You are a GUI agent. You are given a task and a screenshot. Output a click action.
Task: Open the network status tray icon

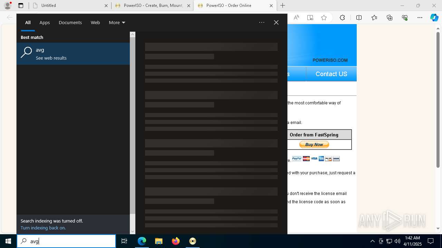(389, 241)
